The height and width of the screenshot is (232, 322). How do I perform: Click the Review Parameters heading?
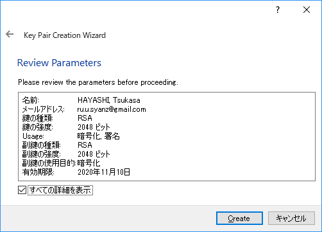click(59, 63)
